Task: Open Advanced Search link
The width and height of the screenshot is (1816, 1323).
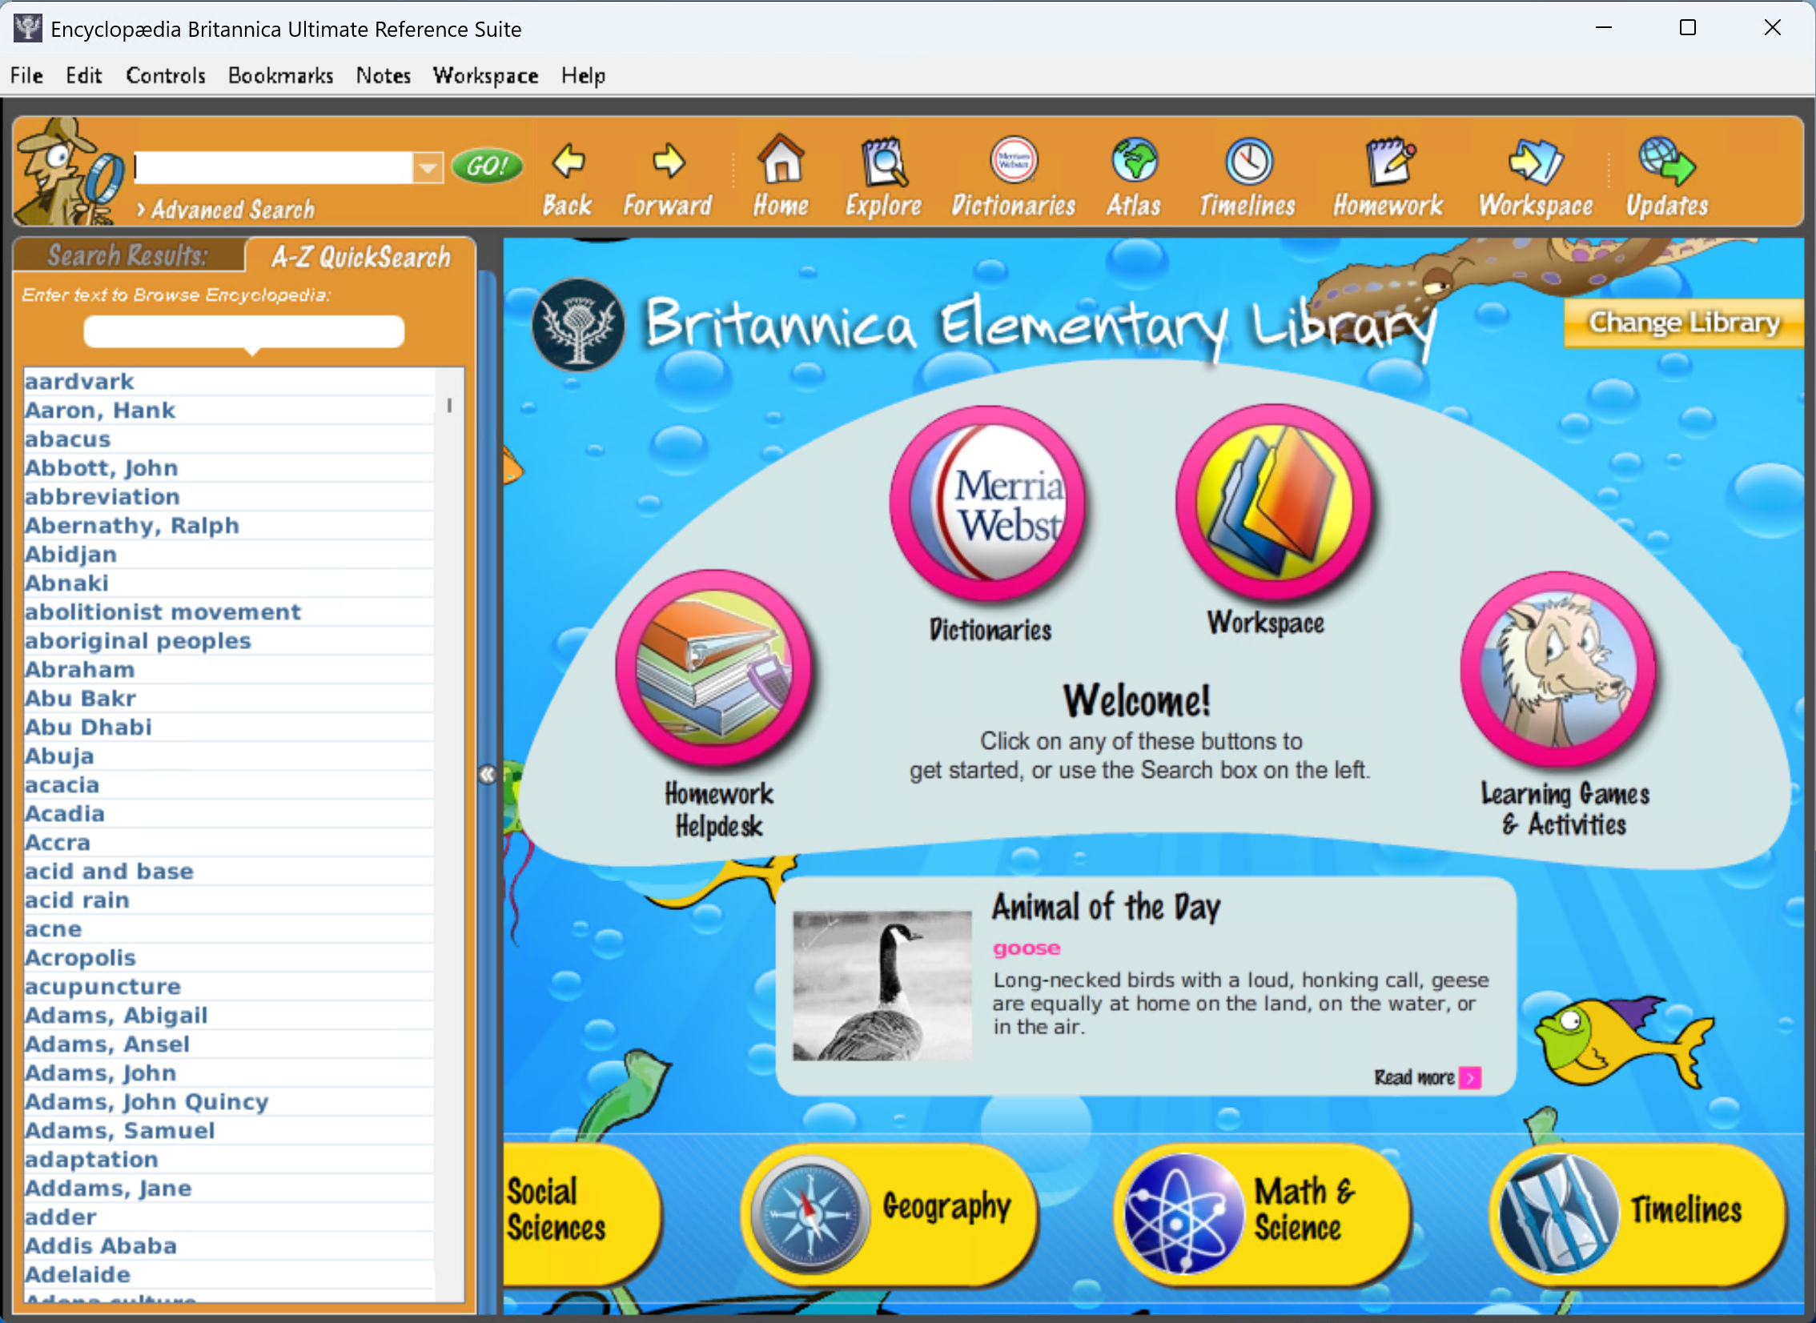Action: coord(225,210)
